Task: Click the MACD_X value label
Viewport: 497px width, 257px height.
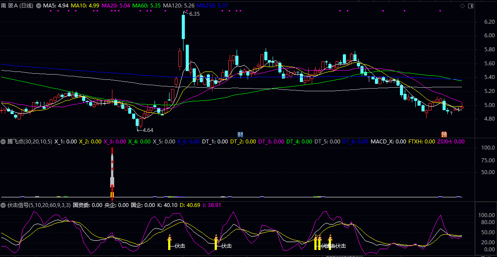Action: pos(388,142)
